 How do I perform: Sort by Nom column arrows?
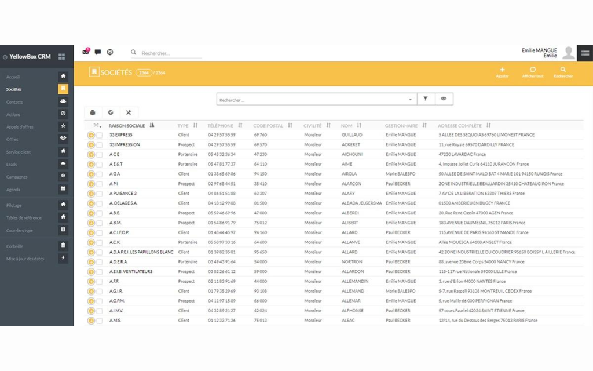pos(359,125)
